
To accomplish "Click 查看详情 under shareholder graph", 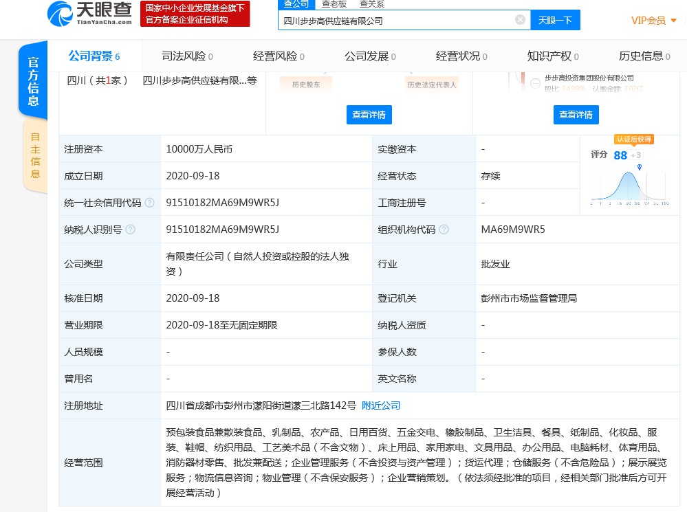I will click(x=576, y=115).
